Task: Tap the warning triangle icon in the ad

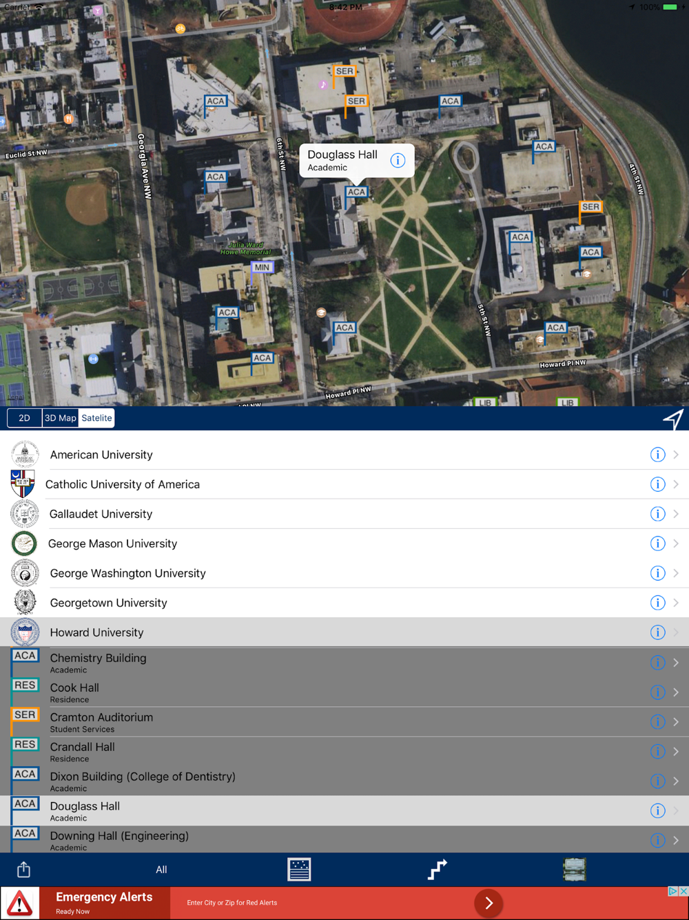Action: click(20, 903)
